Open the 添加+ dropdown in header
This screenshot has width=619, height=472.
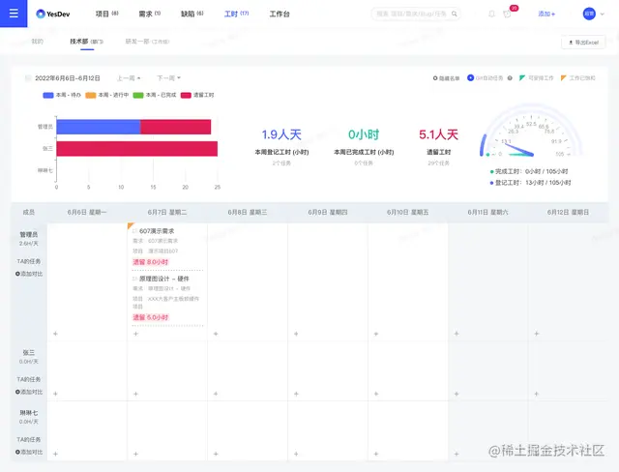546,14
